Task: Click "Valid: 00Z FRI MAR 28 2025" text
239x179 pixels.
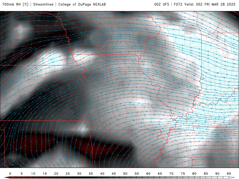Action: pos(210,4)
